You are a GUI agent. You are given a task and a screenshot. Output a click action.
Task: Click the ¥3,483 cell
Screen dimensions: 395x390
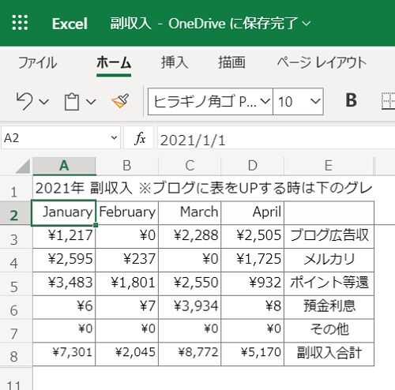(64, 283)
